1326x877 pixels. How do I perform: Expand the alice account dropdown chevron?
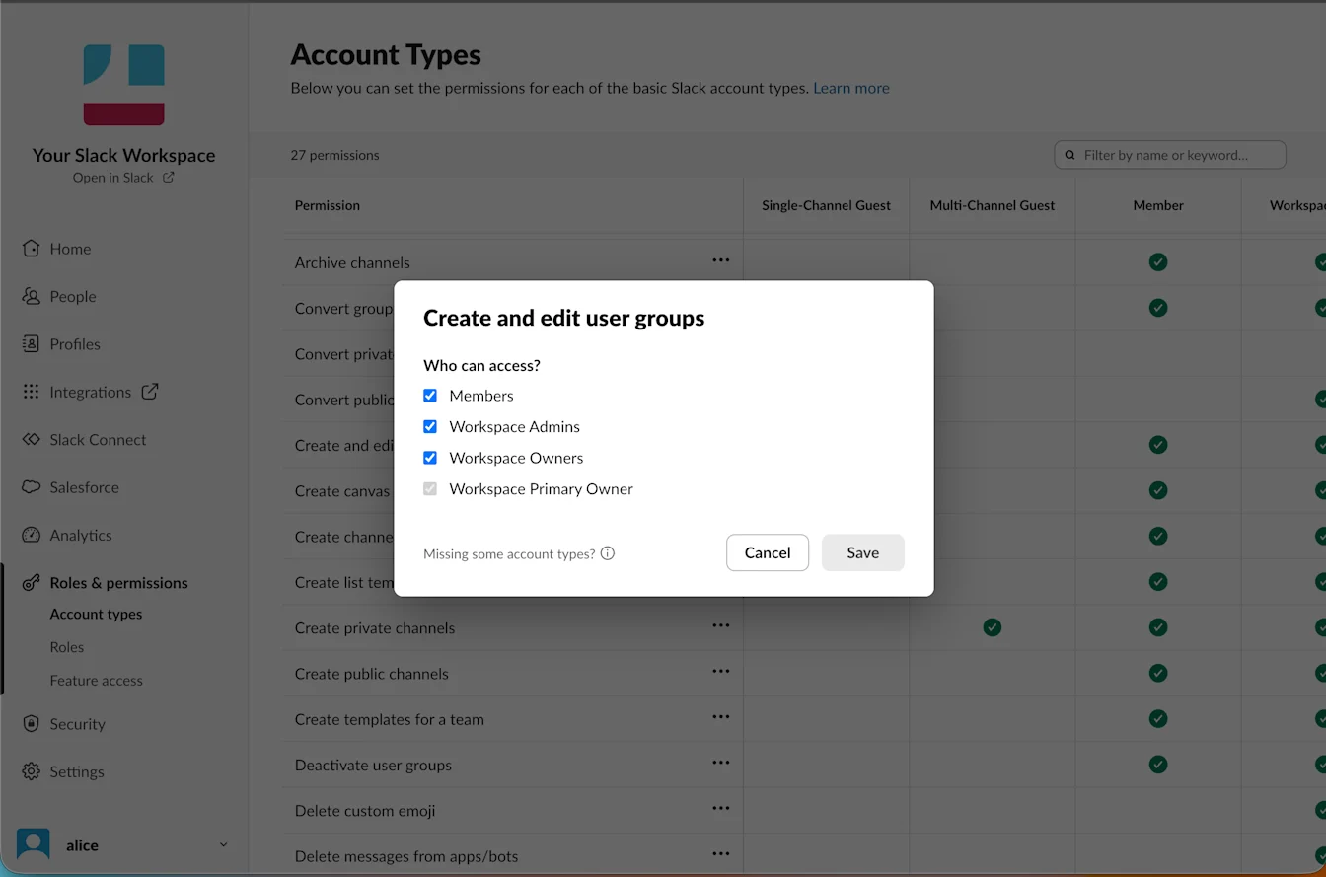(x=223, y=844)
